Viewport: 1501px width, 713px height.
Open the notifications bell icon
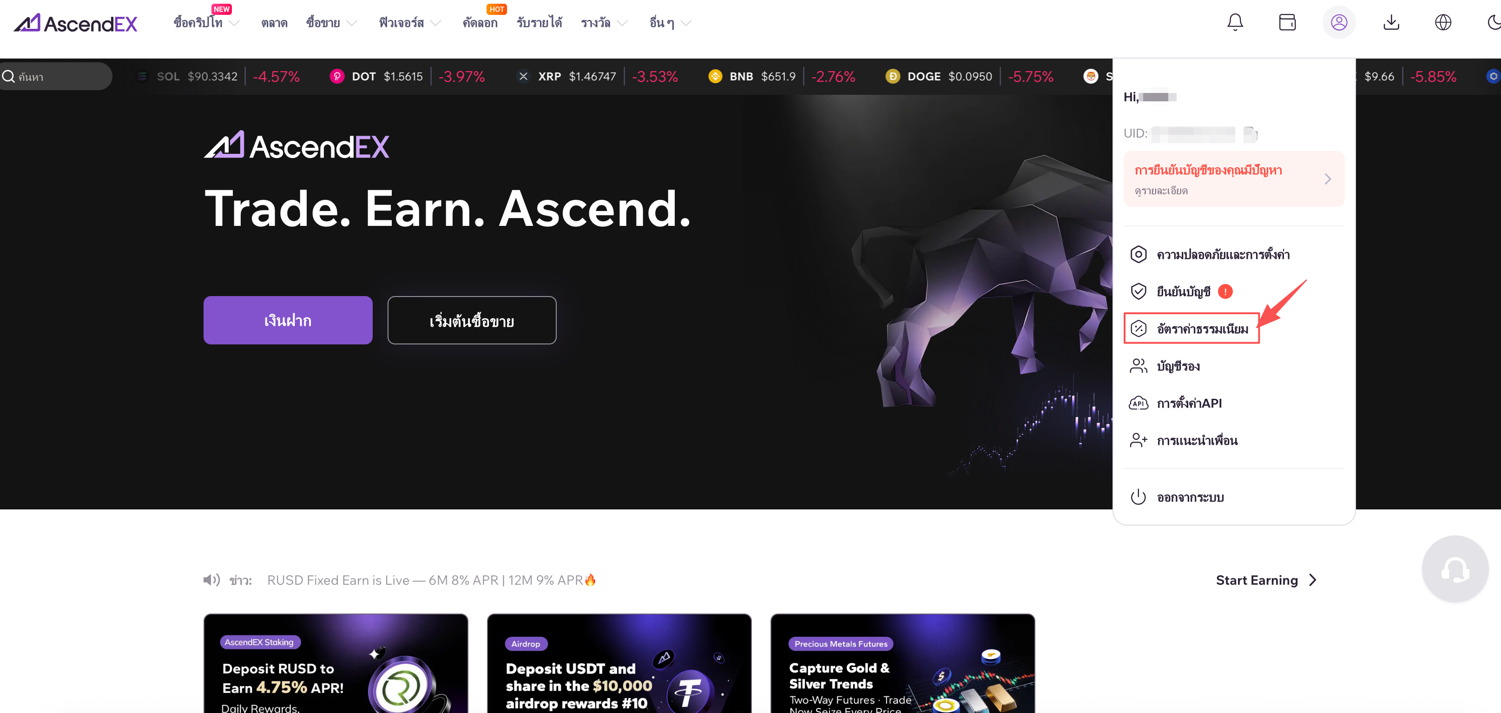[1235, 23]
